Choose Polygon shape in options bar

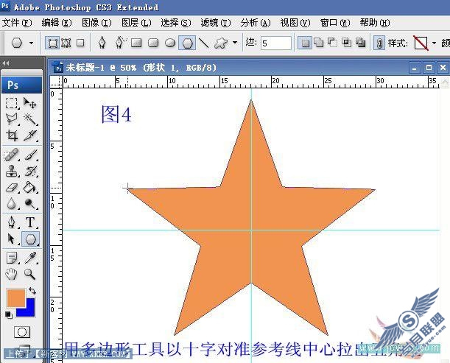click(x=187, y=43)
